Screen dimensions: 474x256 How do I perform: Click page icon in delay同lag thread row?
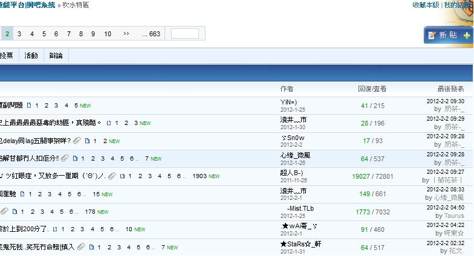pyautogui.click(x=87, y=141)
